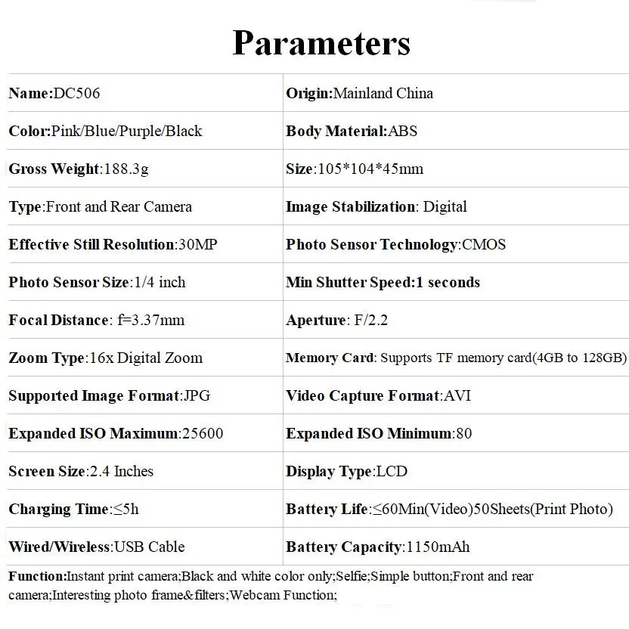Click the Photo Sensor Size 1/4 inch cell
Screen dimensions: 629x629
tap(97, 282)
